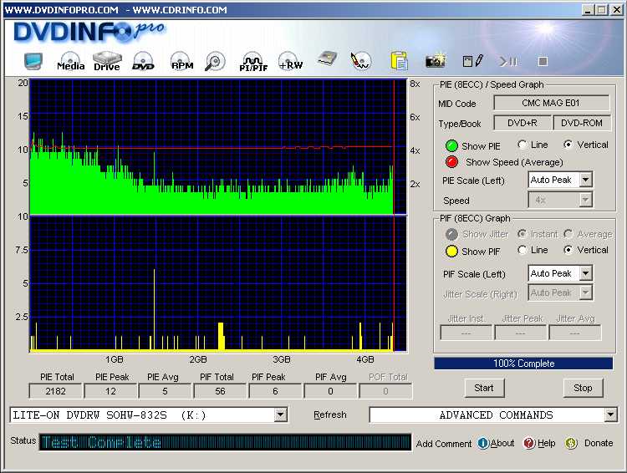The image size is (627, 473).
Task: Open the RPM speed test icon
Action: [181, 62]
